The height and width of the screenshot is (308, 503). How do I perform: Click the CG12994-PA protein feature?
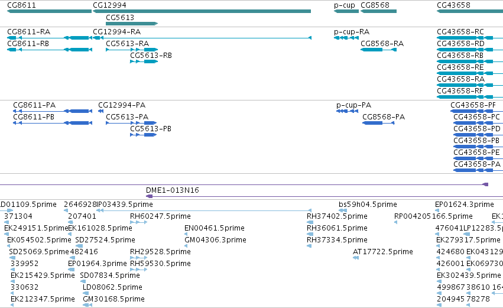(x=100, y=111)
